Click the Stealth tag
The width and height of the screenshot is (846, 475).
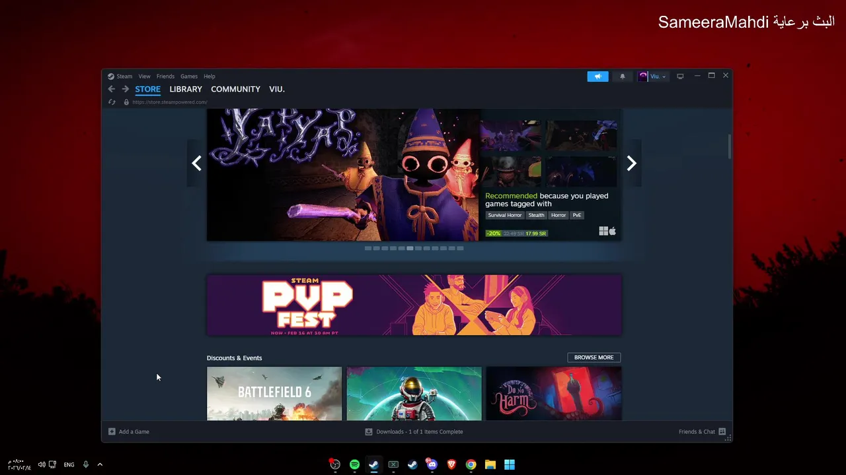536,215
